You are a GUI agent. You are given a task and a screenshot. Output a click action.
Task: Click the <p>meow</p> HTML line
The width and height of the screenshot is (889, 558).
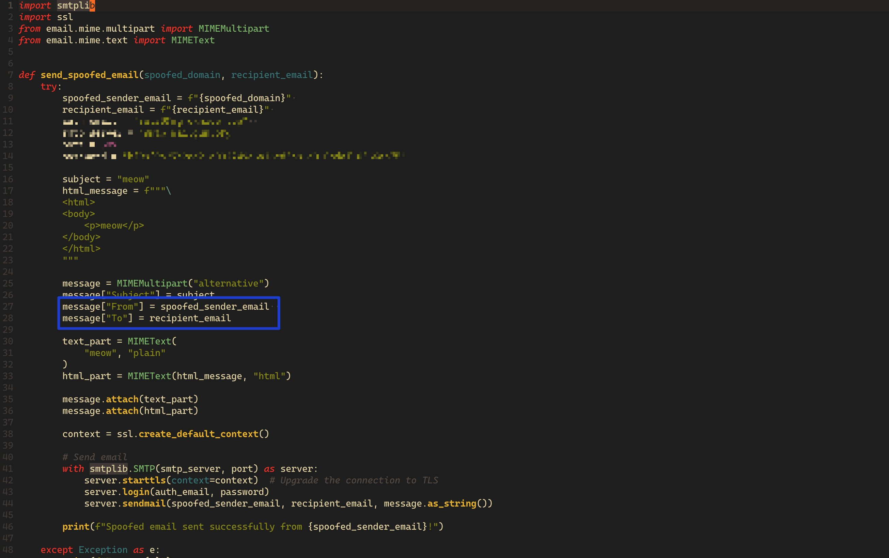114,226
